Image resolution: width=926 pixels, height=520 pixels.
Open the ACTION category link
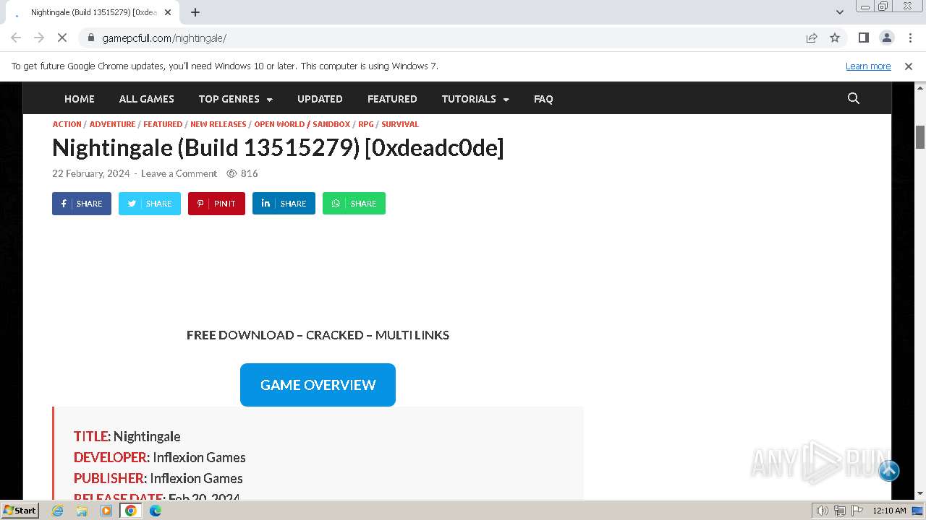click(x=67, y=124)
